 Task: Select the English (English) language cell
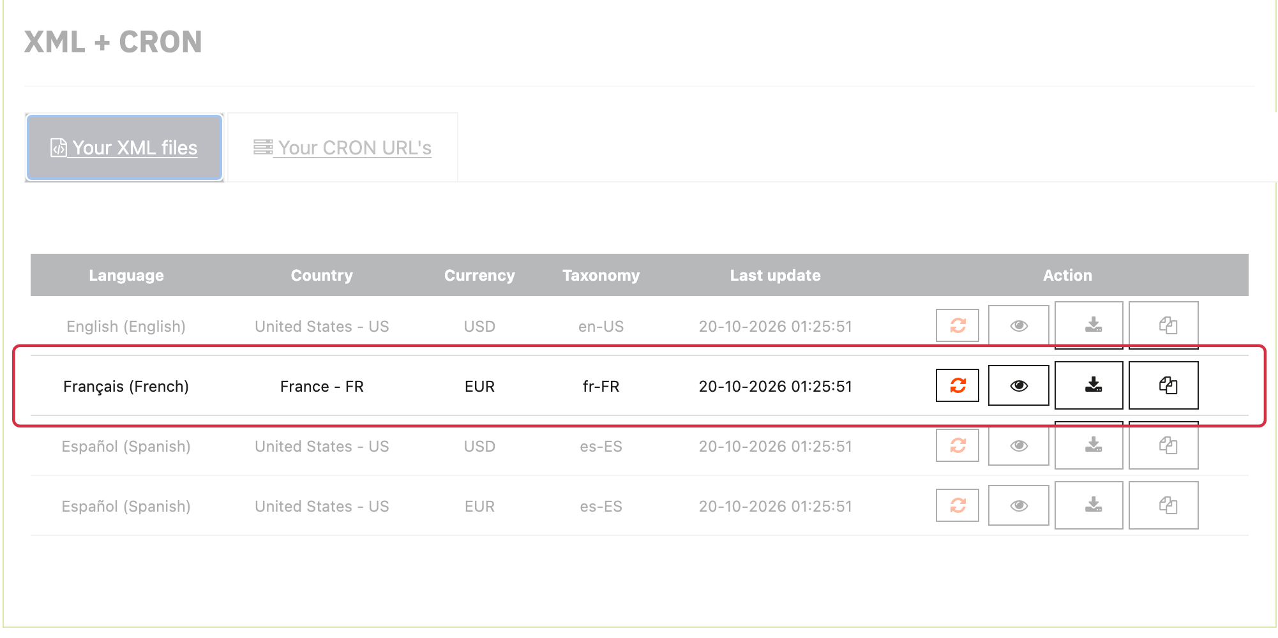tap(126, 326)
